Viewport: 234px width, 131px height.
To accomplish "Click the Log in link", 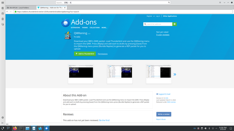I will tap(158, 16).
